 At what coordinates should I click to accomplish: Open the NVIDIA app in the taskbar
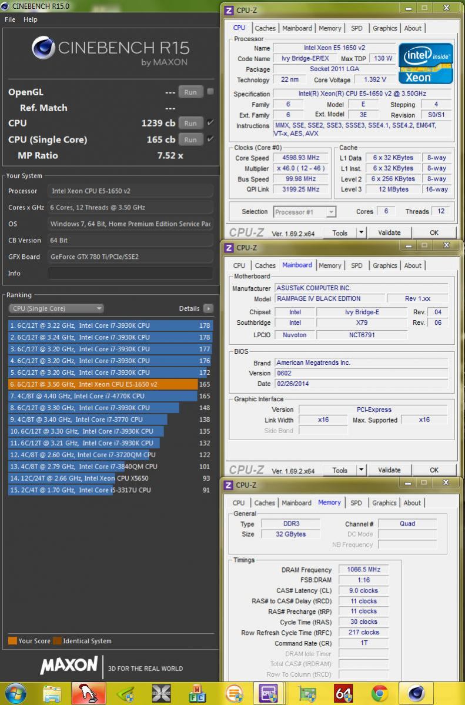[125, 694]
